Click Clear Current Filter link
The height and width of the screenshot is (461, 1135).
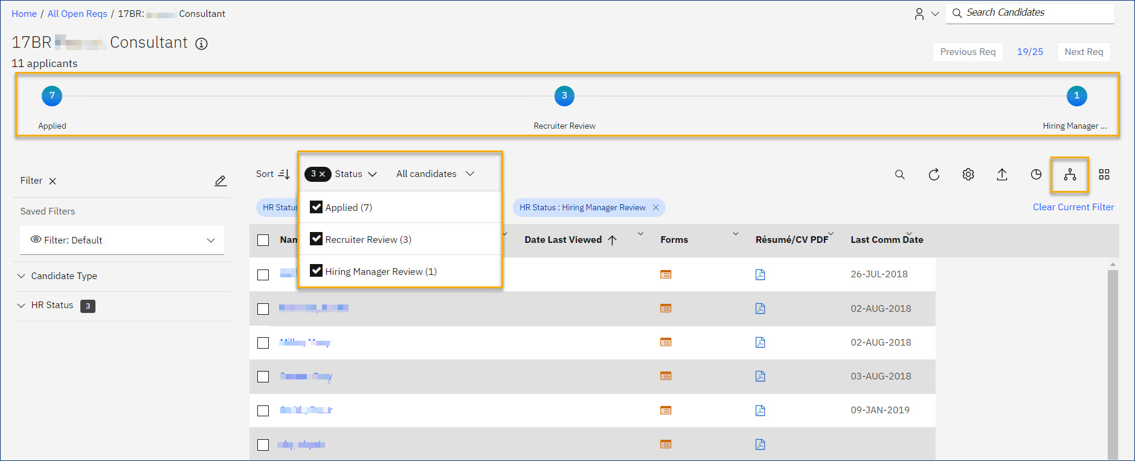[x=1073, y=207]
